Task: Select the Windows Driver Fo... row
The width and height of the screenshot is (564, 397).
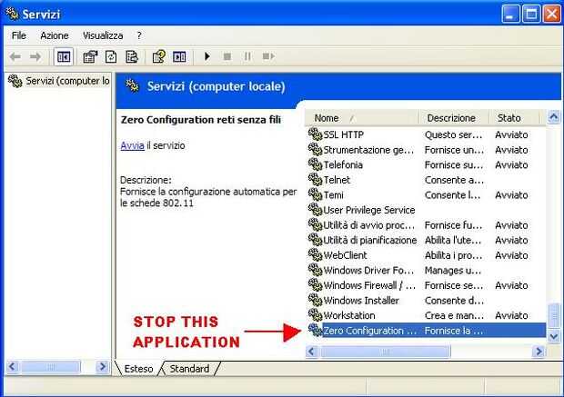Action: click(x=426, y=270)
